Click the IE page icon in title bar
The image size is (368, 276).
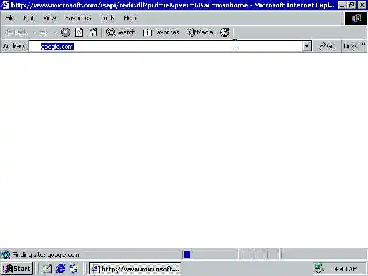coord(5,5)
